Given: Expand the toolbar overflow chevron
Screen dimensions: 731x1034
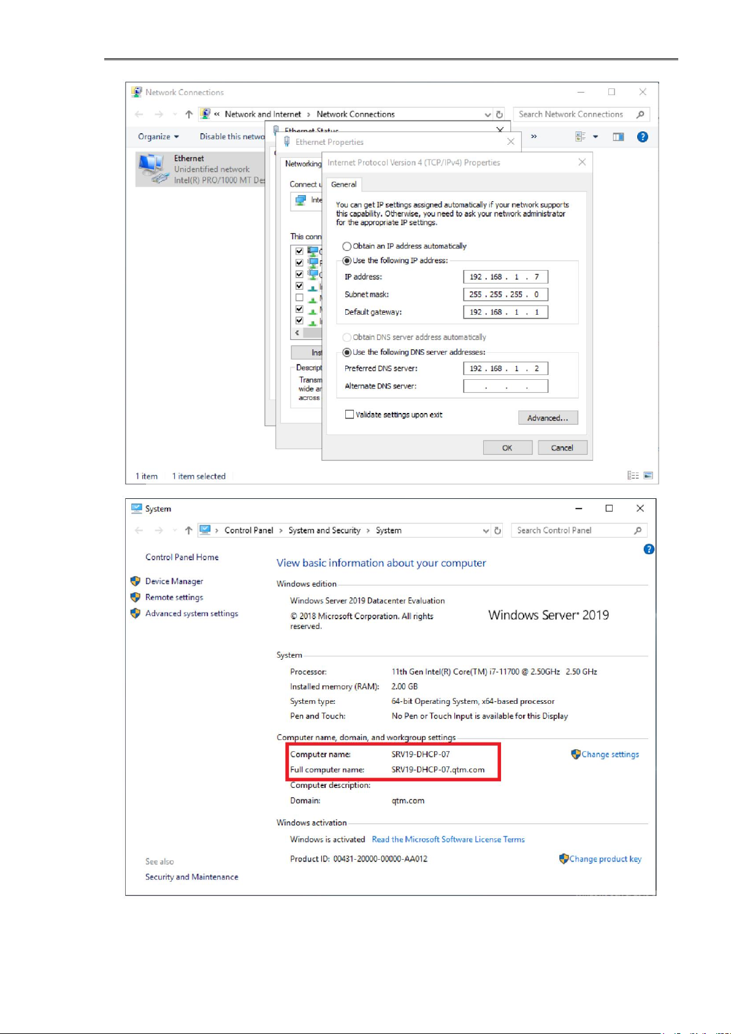Looking at the screenshot, I should click(534, 136).
